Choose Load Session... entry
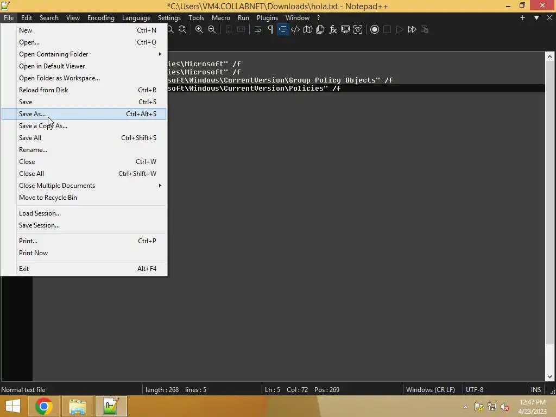The image size is (556, 417). [84, 213]
